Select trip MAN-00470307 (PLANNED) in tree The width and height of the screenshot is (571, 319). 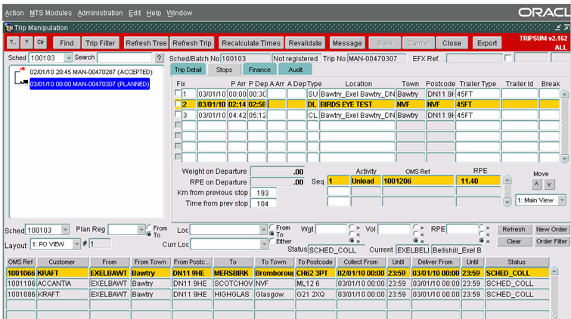click(x=89, y=84)
